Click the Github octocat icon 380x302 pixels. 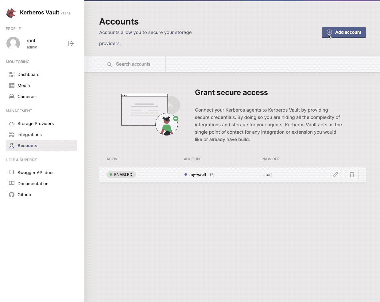(11, 194)
